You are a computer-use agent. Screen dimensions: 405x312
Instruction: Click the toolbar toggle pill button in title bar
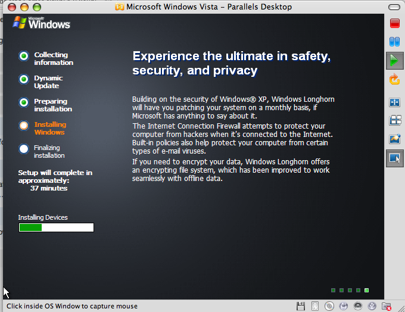(x=394, y=7)
